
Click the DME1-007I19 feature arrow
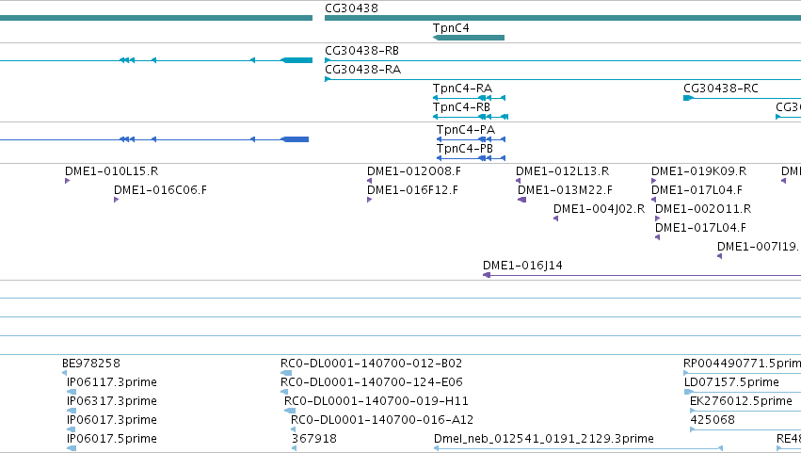(719, 256)
